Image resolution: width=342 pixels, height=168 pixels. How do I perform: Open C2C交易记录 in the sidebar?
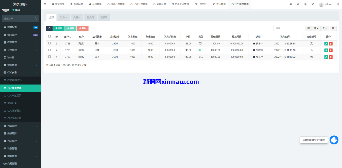coord(20,118)
